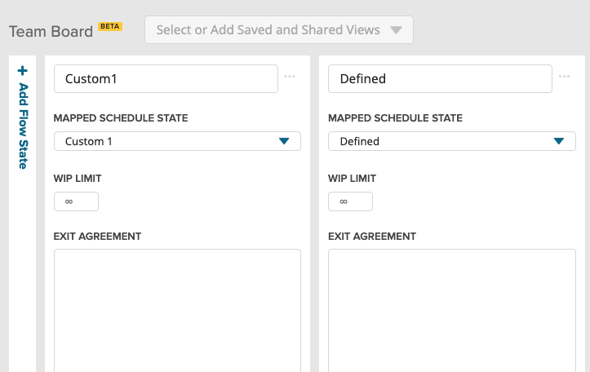Image resolution: width=590 pixels, height=372 pixels.
Task: Open the Defined column ellipsis menu
Action: pyautogui.click(x=564, y=77)
